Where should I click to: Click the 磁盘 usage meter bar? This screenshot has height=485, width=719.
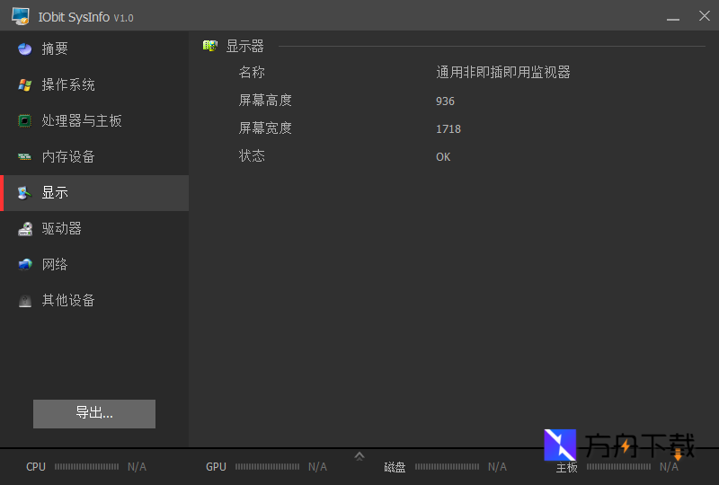click(447, 467)
